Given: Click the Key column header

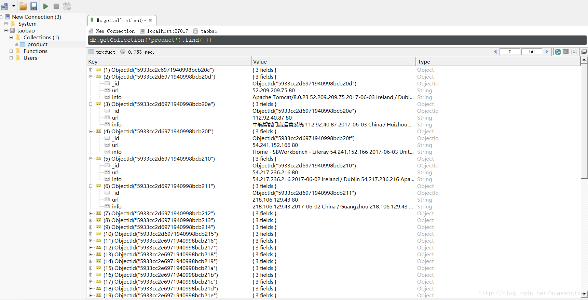Looking at the screenshot, I should tap(169, 62).
